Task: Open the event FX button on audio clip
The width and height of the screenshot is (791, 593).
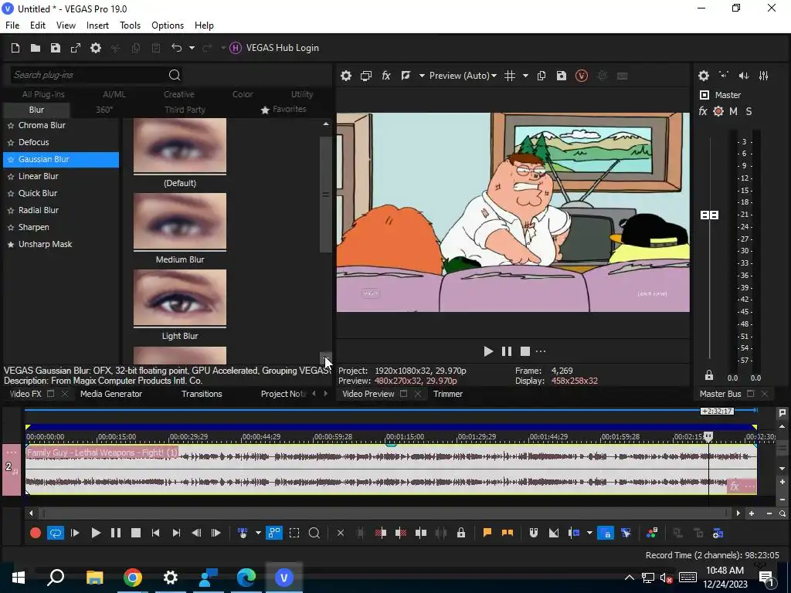Action: 735,486
